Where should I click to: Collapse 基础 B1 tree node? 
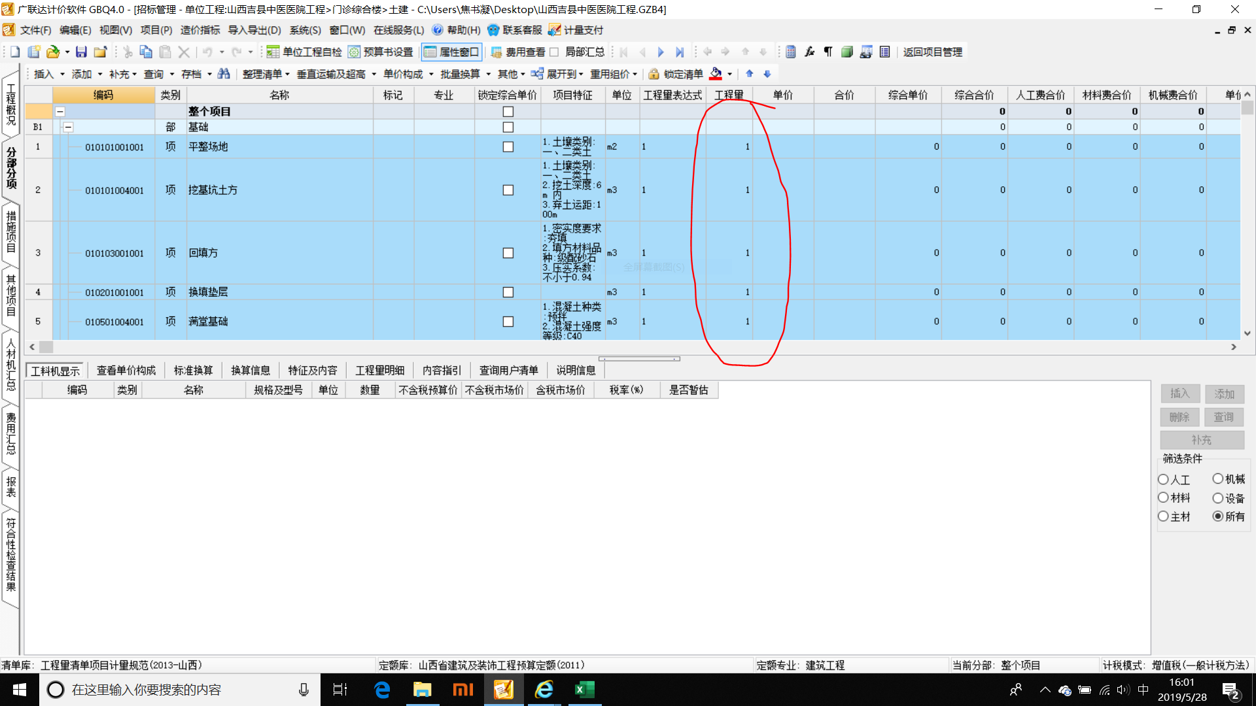coord(69,127)
